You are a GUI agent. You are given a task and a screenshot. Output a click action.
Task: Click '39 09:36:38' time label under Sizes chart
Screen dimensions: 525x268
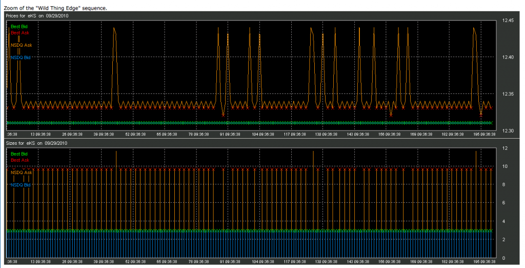point(104,262)
